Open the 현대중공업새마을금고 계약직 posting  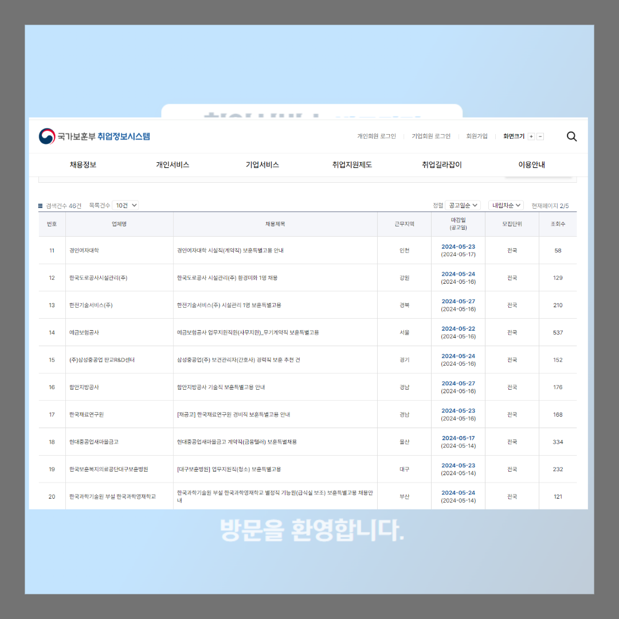point(238,441)
